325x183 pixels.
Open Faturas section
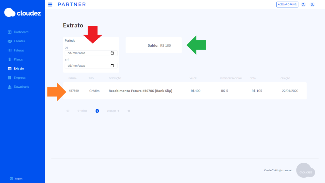[19, 51]
